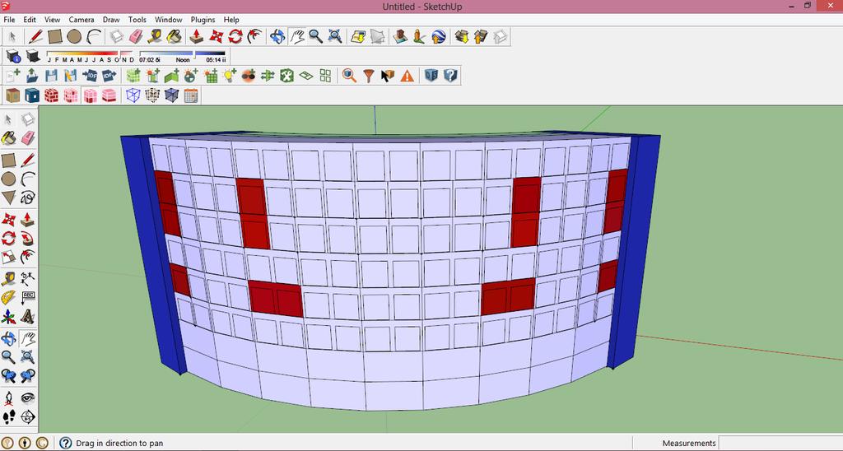Select the Section Plane tool
Screen dimensions: 843x451
[x=28, y=416]
